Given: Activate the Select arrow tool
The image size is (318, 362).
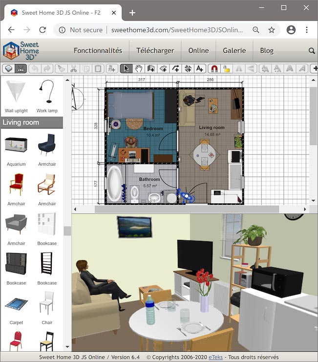Looking at the screenshot, I should click(126, 68).
